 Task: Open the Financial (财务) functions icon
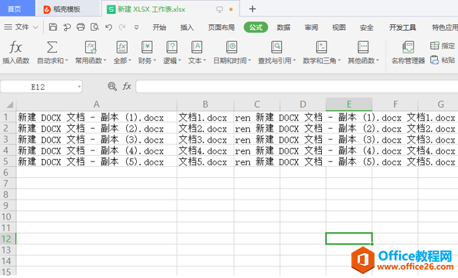click(147, 47)
